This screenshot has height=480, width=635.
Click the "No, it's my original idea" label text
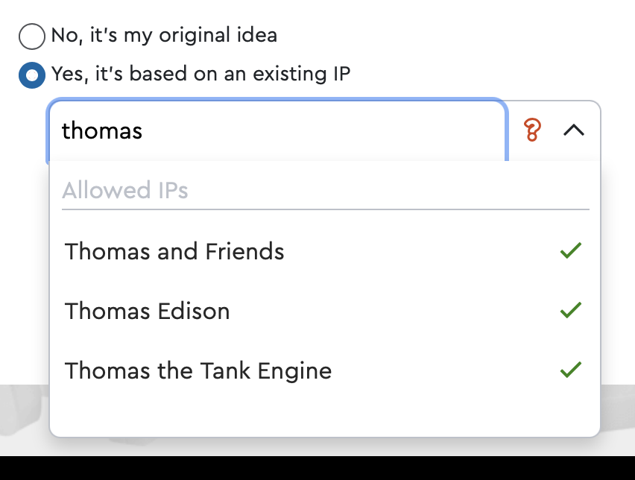pos(164,35)
